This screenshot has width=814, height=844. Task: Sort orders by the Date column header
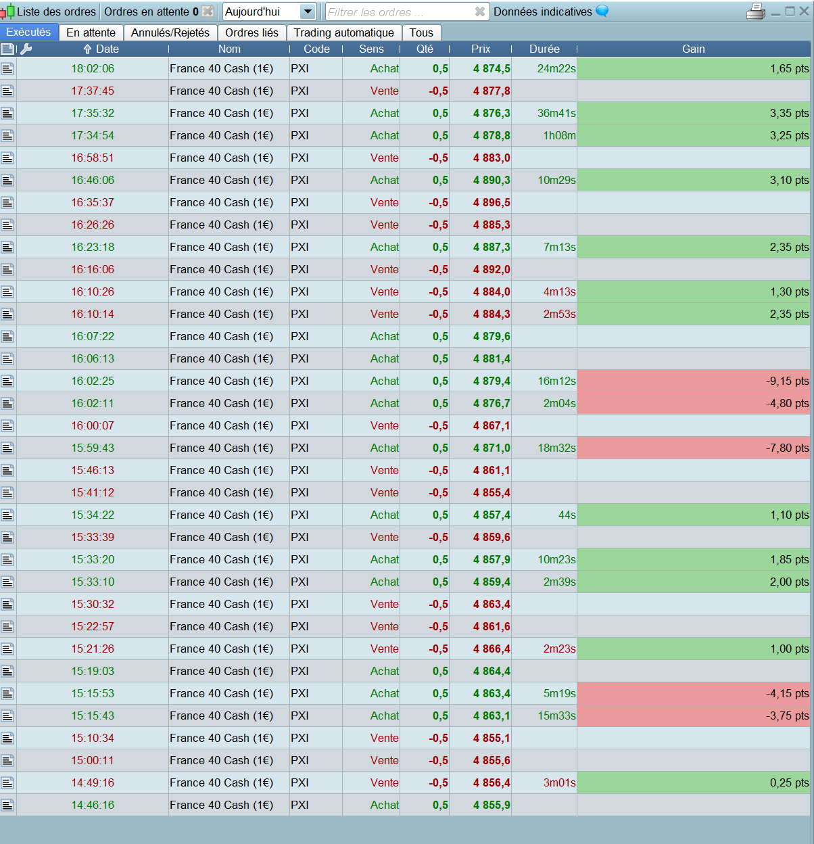pyautogui.click(x=101, y=49)
